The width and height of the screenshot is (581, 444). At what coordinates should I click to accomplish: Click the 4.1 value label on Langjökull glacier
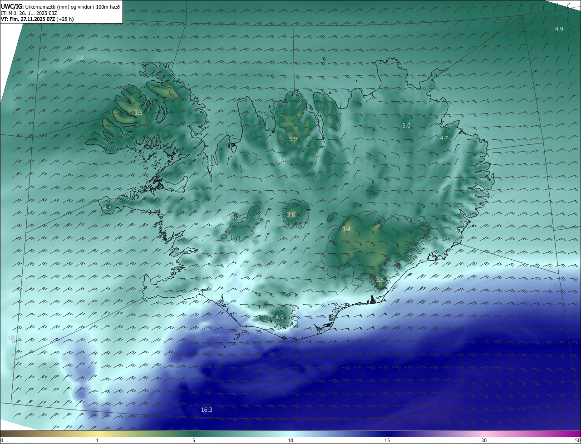(235, 217)
